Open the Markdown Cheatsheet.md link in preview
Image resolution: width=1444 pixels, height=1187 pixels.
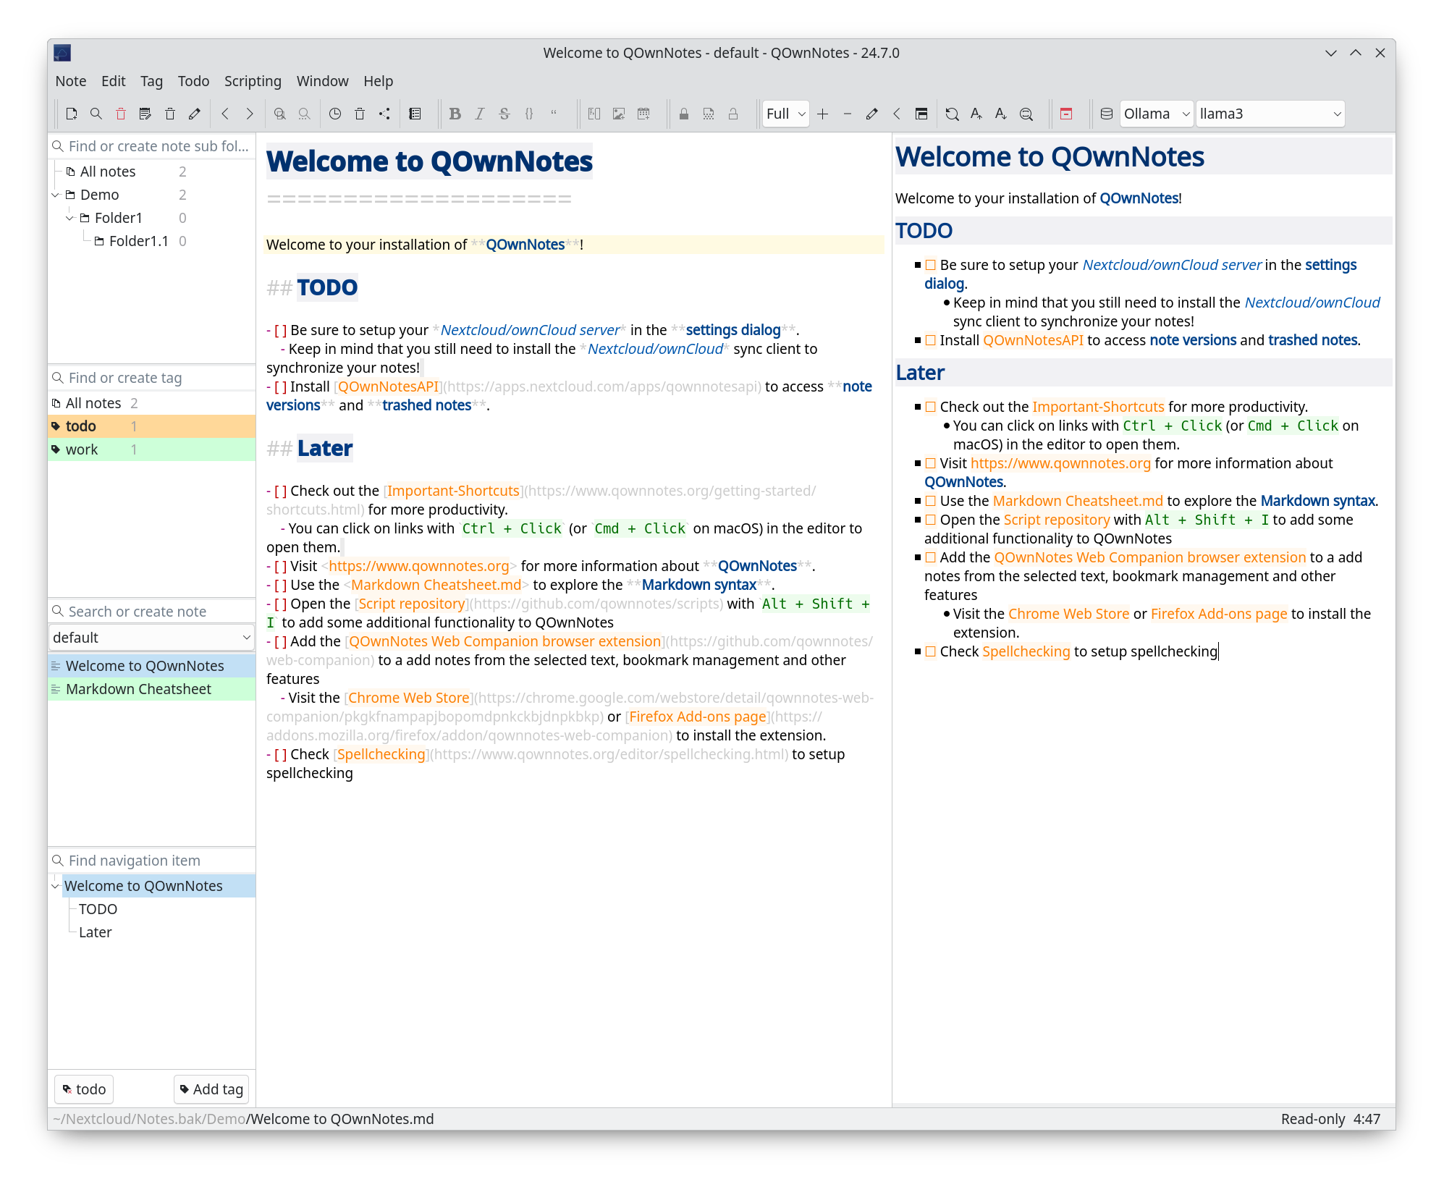point(1077,501)
